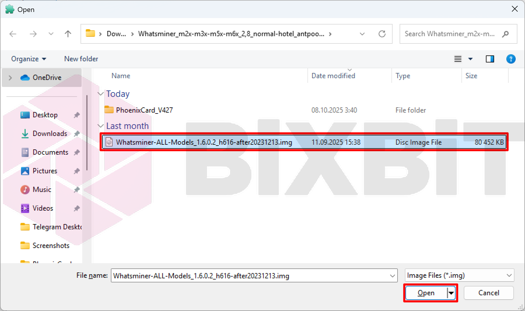Create a New folder

tap(81, 59)
